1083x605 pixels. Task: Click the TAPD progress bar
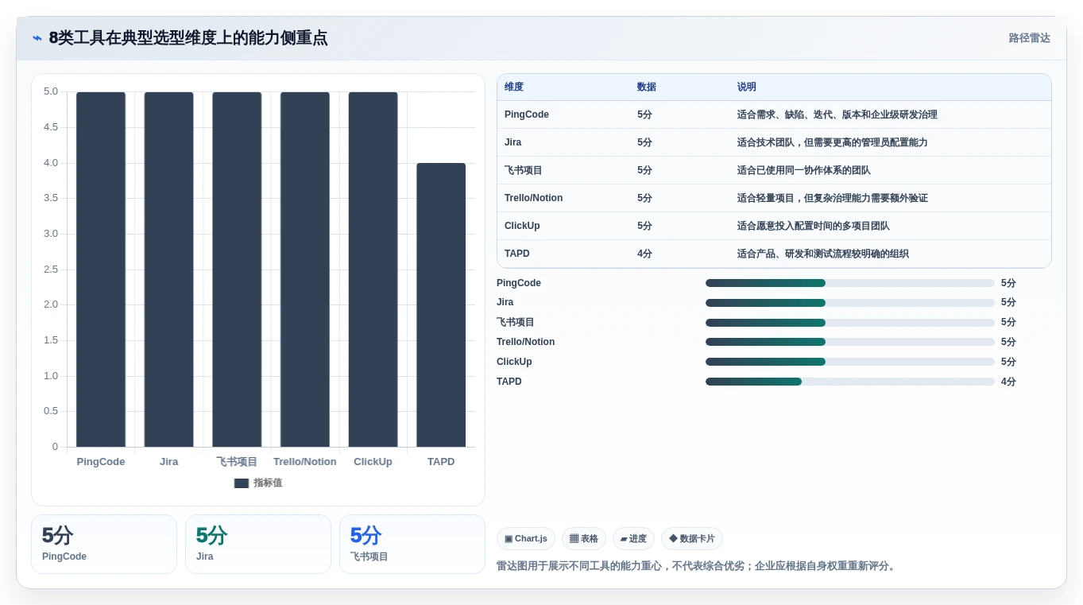(850, 382)
